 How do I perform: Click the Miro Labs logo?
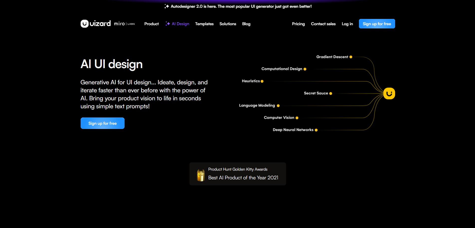pyautogui.click(x=124, y=24)
